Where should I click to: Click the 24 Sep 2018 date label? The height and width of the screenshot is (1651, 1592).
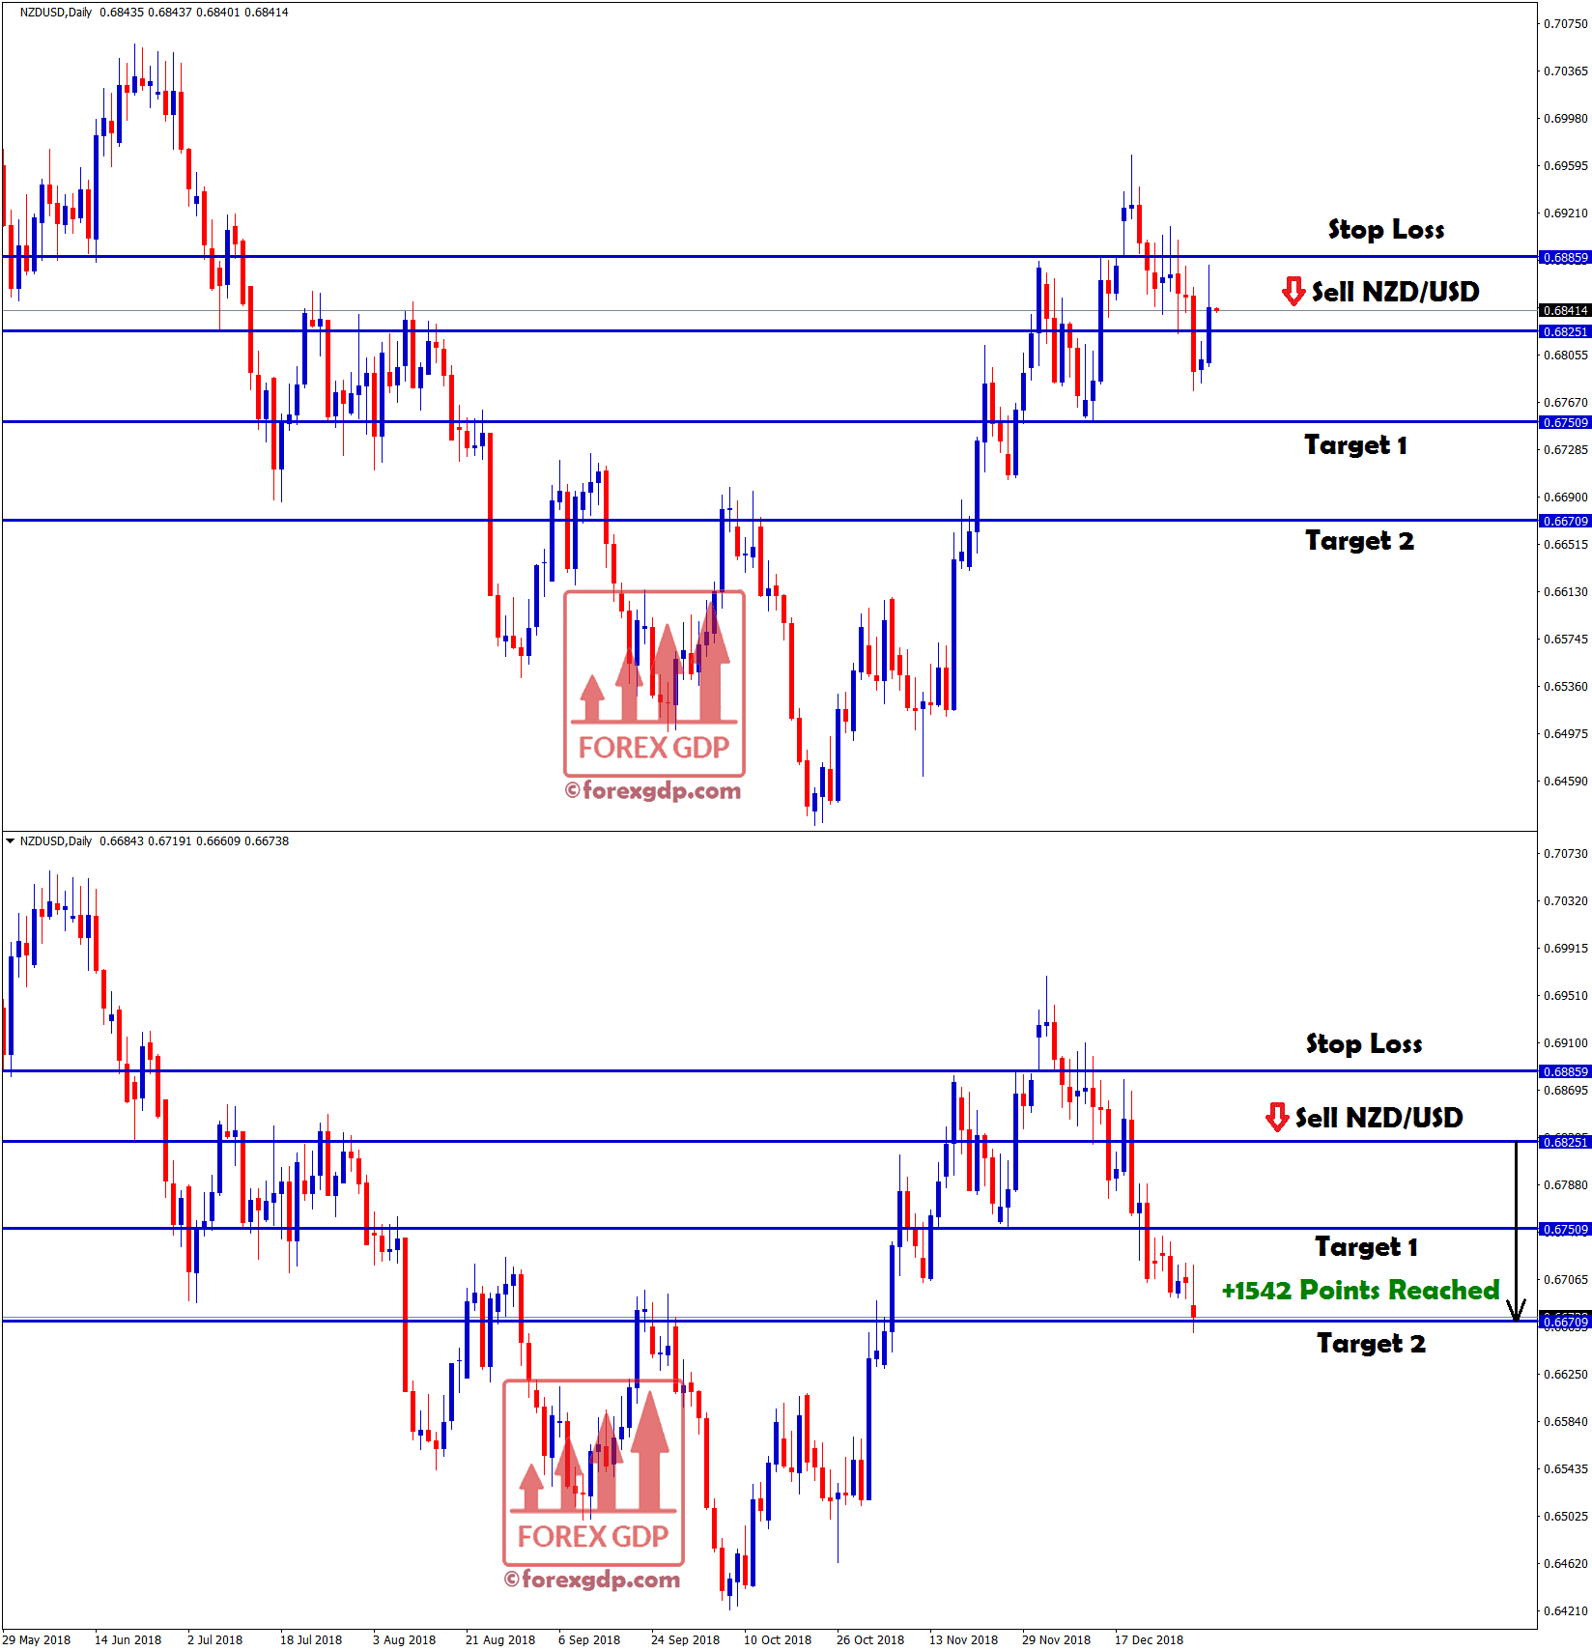685,1639
